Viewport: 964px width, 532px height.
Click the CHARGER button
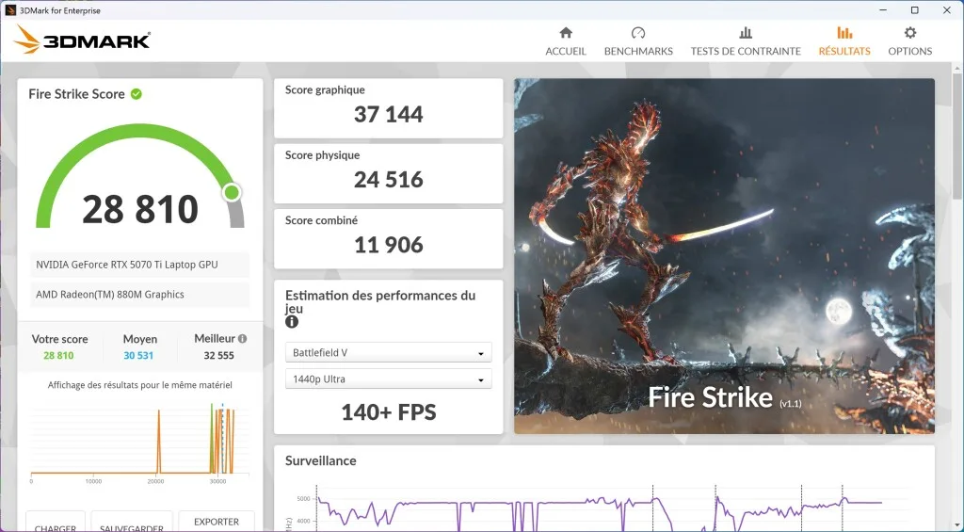56,522
